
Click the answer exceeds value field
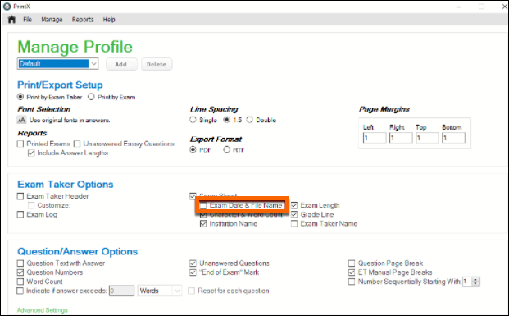[122, 291]
